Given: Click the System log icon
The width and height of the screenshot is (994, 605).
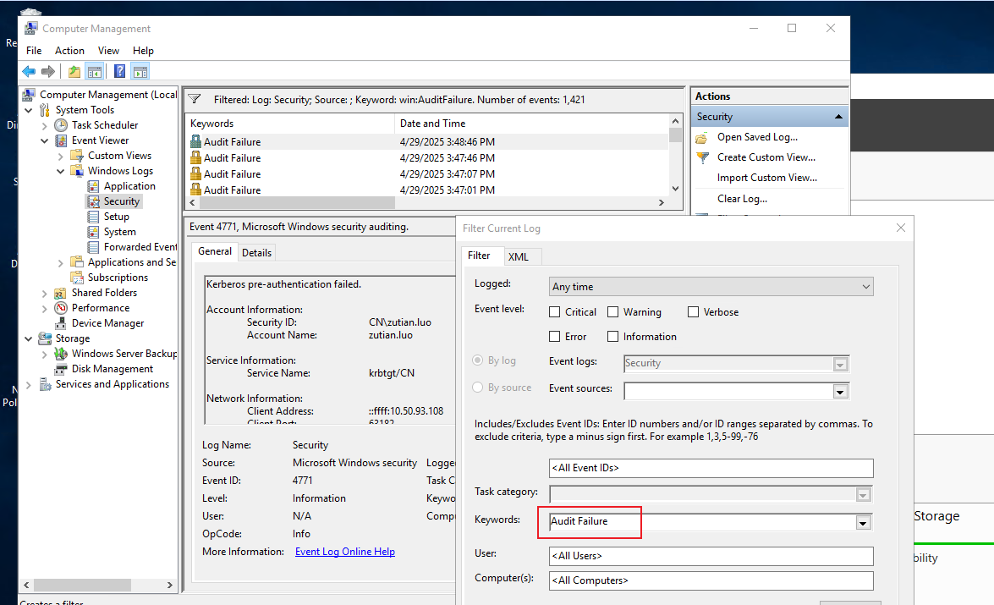Looking at the screenshot, I should (x=93, y=232).
